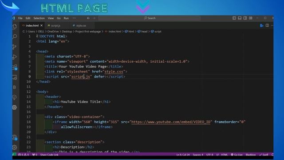Viewport: 284px width, 160px height.
Task: Click the "Description" h2 text on line 23
Action: [72, 147]
